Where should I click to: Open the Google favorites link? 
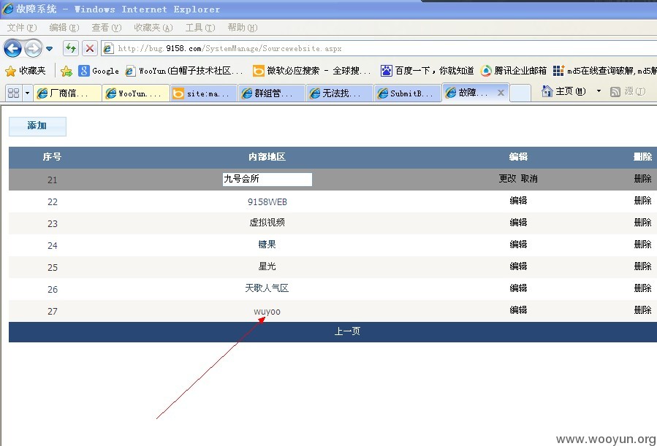click(99, 71)
